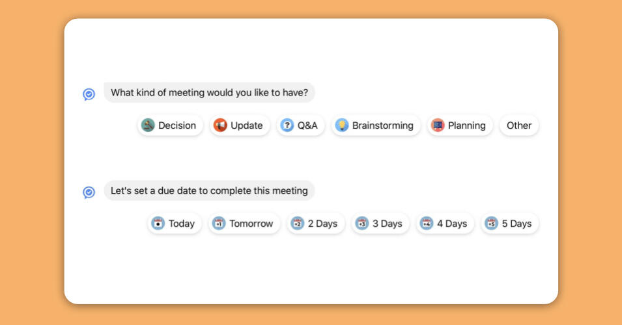Click the +4 calendar icon
Screen dimensions: 622x325
[427, 224]
